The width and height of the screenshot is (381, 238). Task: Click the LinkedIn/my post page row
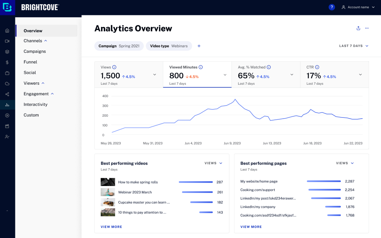(x=297, y=198)
